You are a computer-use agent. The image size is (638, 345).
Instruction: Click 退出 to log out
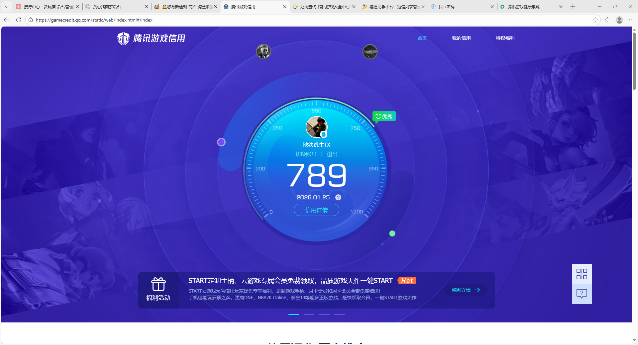coord(332,154)
